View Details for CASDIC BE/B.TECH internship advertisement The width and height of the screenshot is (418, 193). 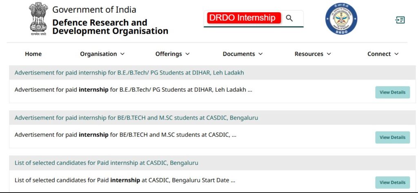tap(392, 138)
